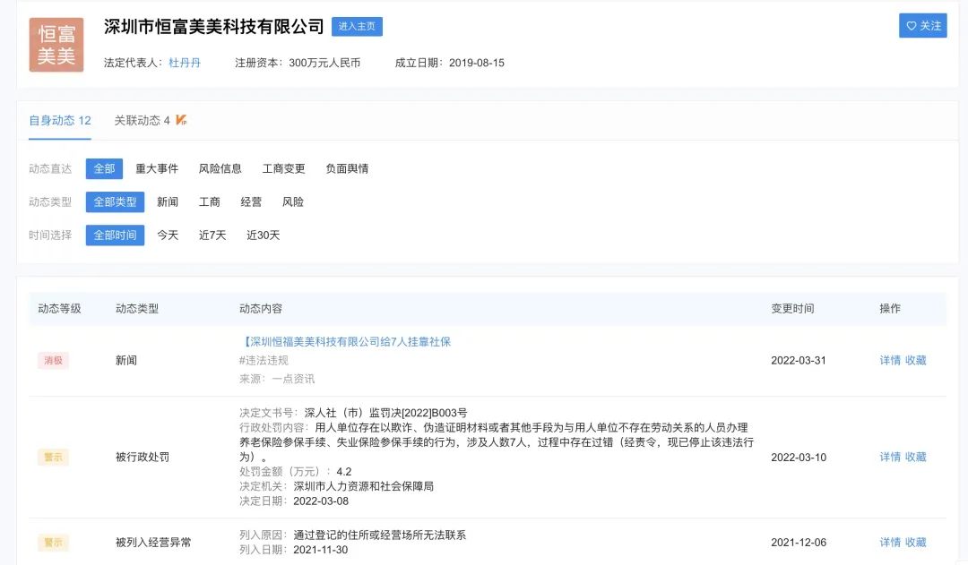Filter by 工商变更
Viewport: 968px width, 565px height.
coord(284,168)
